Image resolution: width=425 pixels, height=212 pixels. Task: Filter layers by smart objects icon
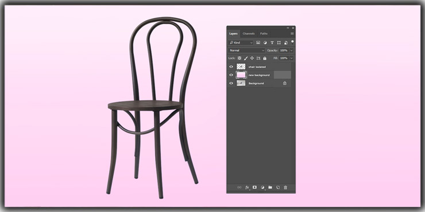285,43
